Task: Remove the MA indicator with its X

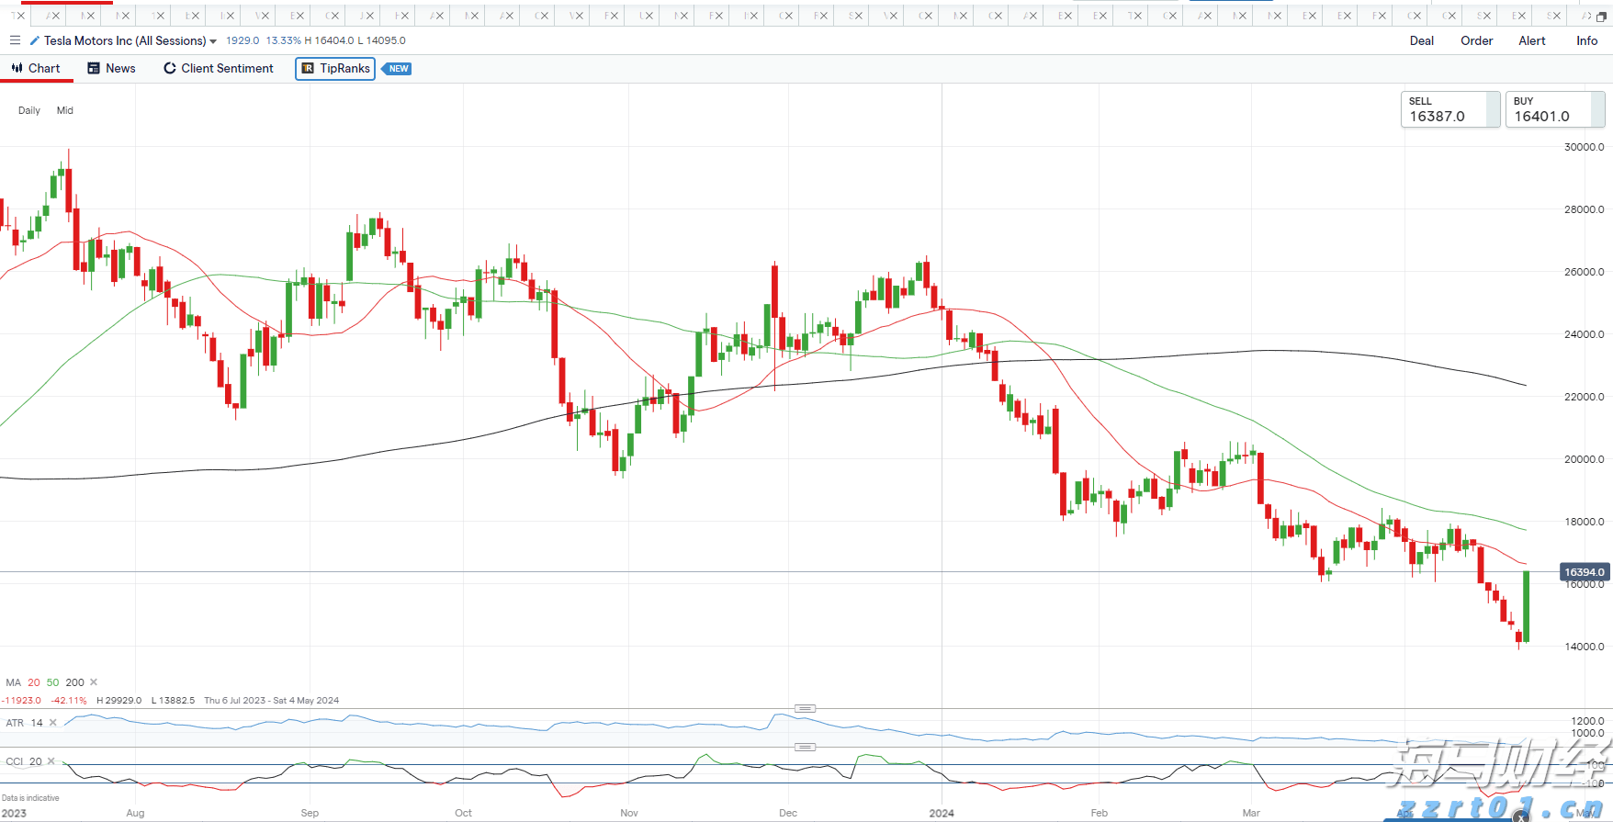Action: [94, 682]
